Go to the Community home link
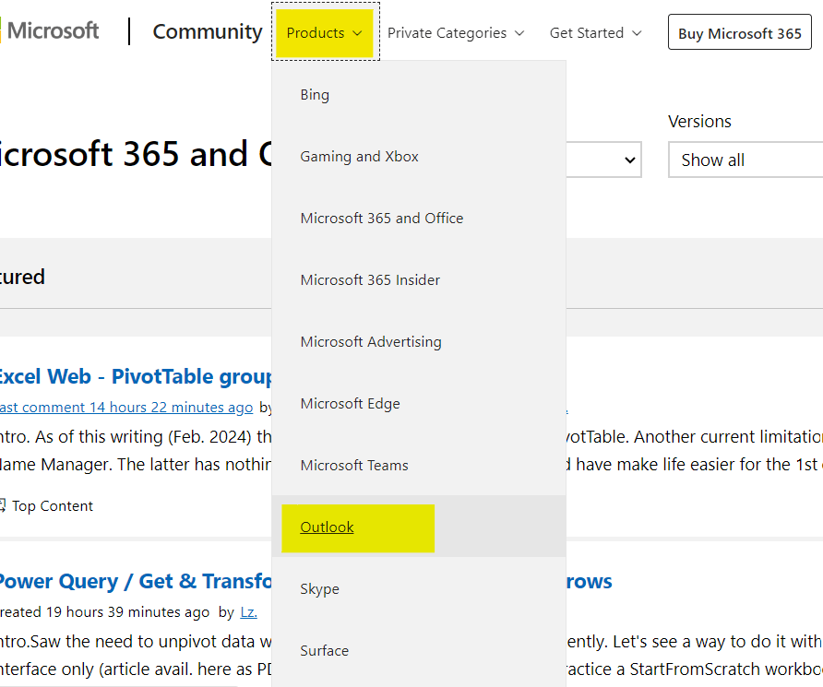The height and width of the screenshot is (687, 823). pyautogui.click(x=207, y=31)
